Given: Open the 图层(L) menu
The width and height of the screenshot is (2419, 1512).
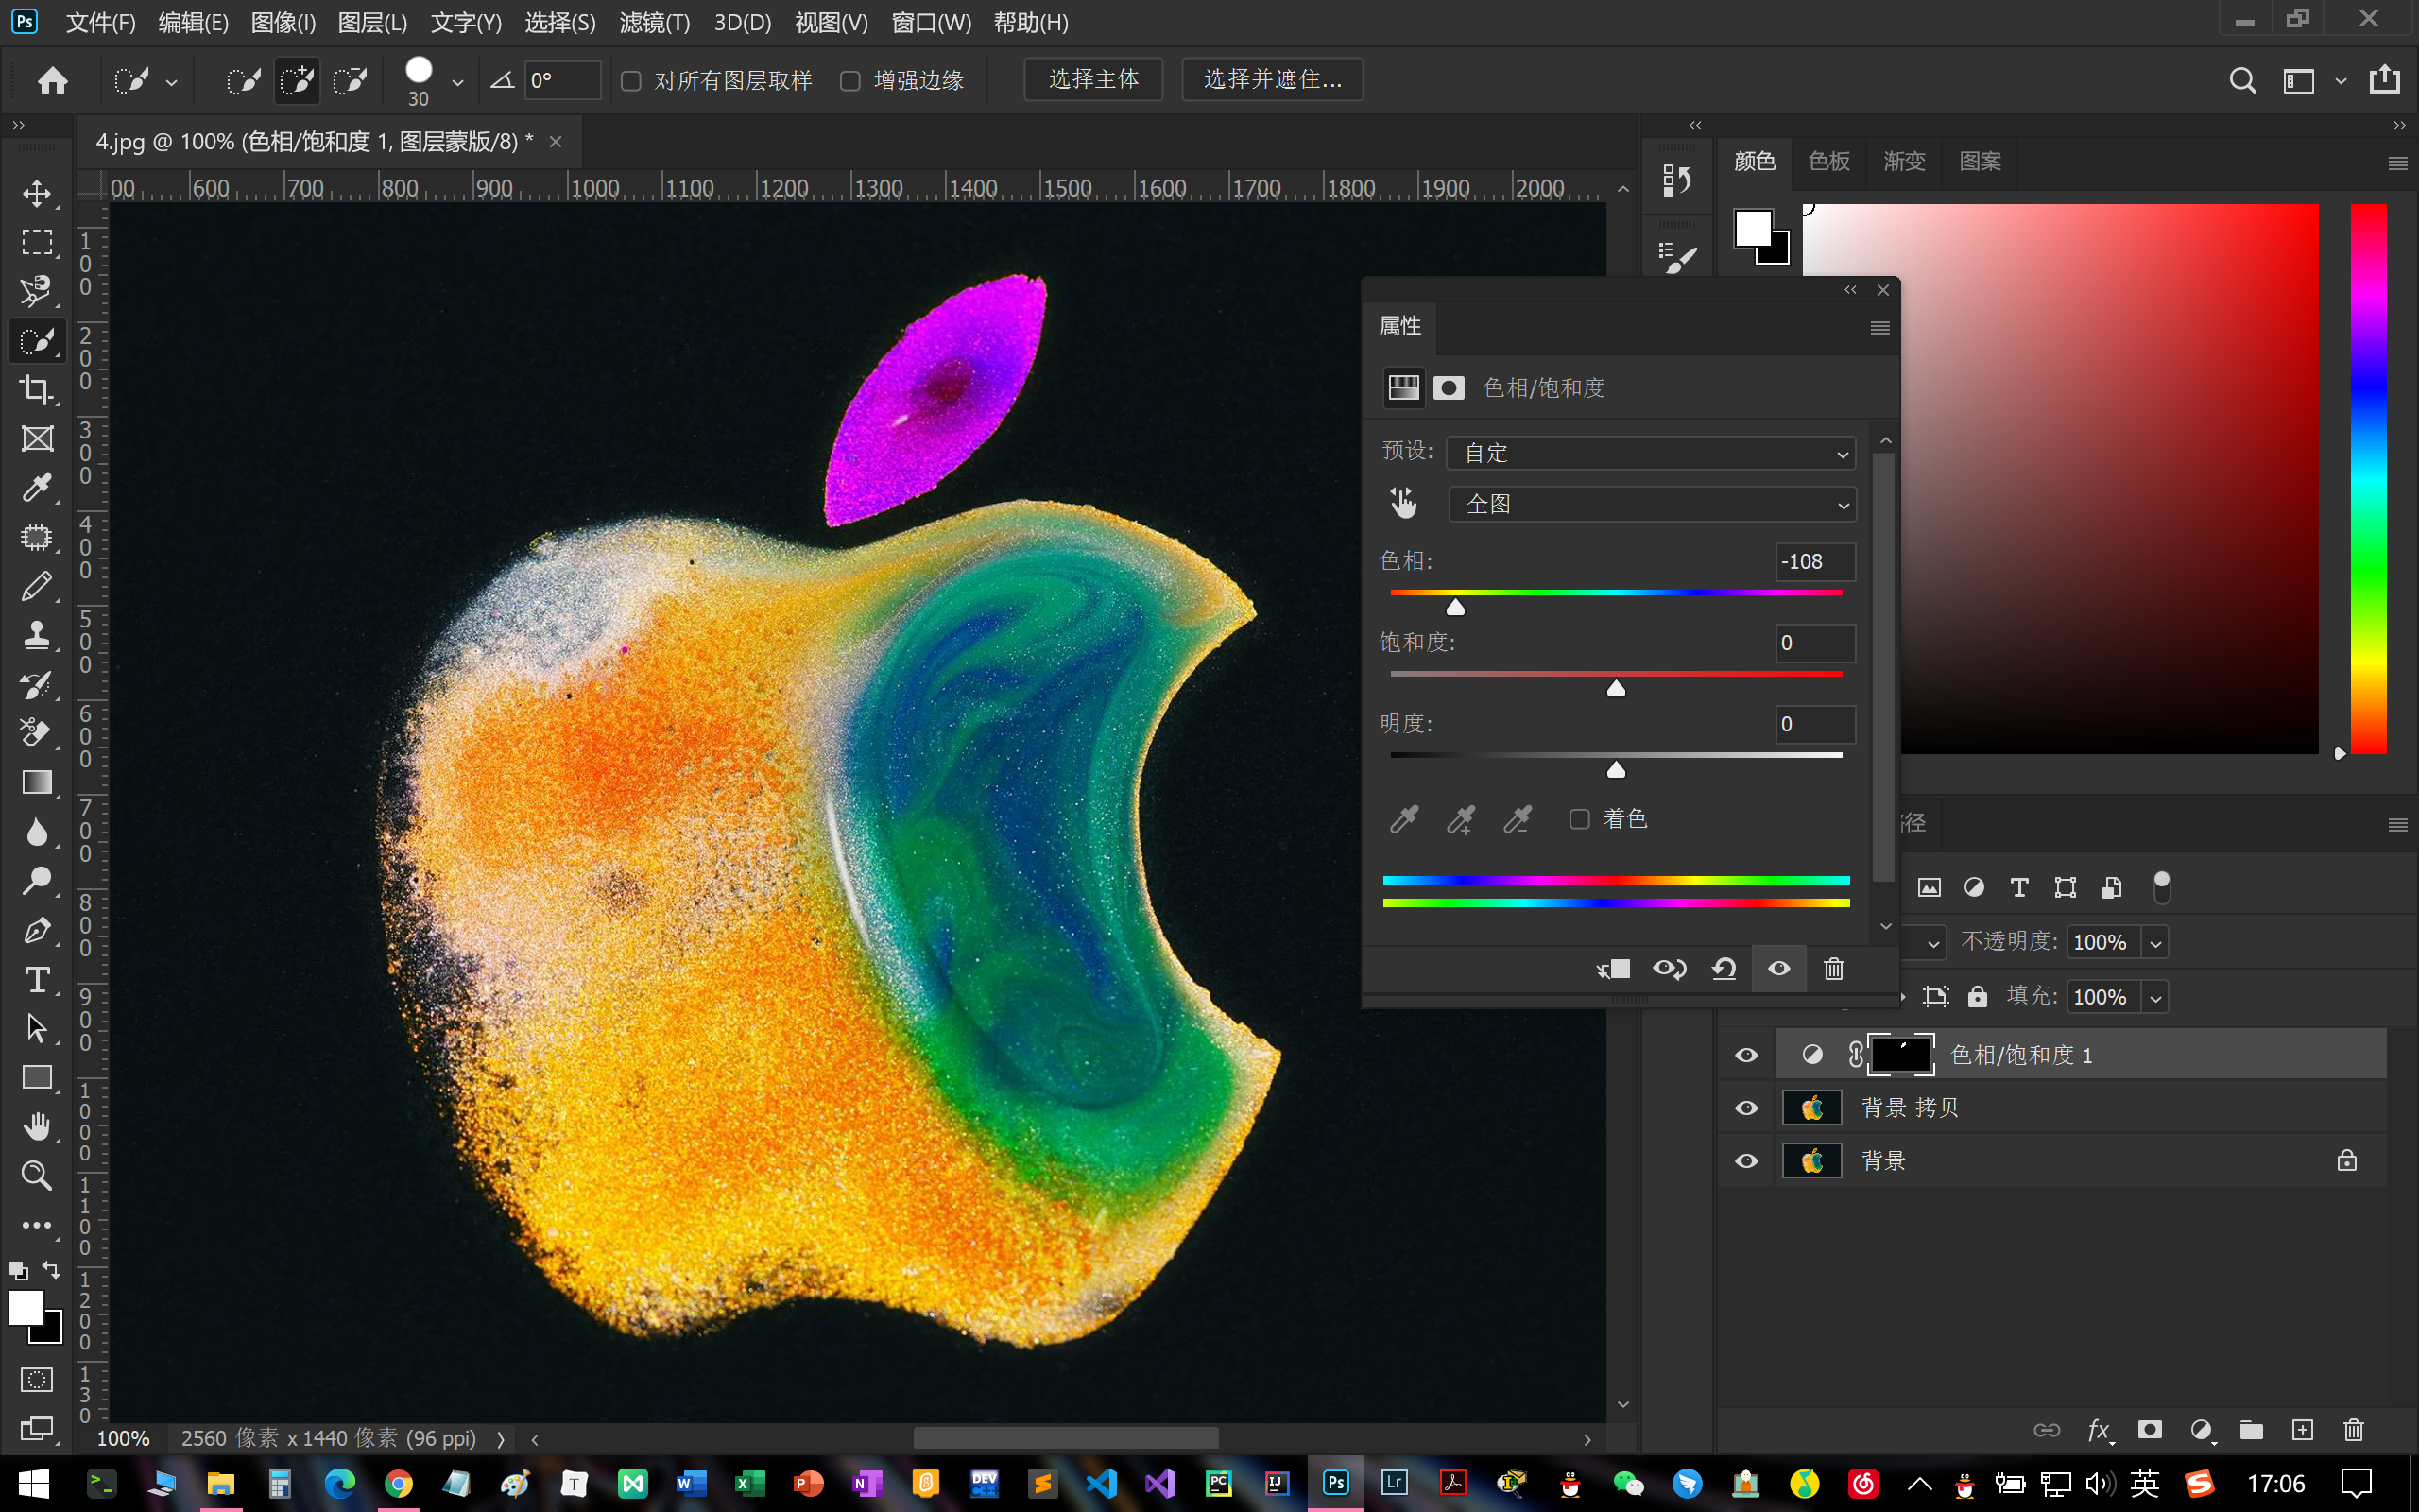Looking at the screenshot, I should pos(372,22).
